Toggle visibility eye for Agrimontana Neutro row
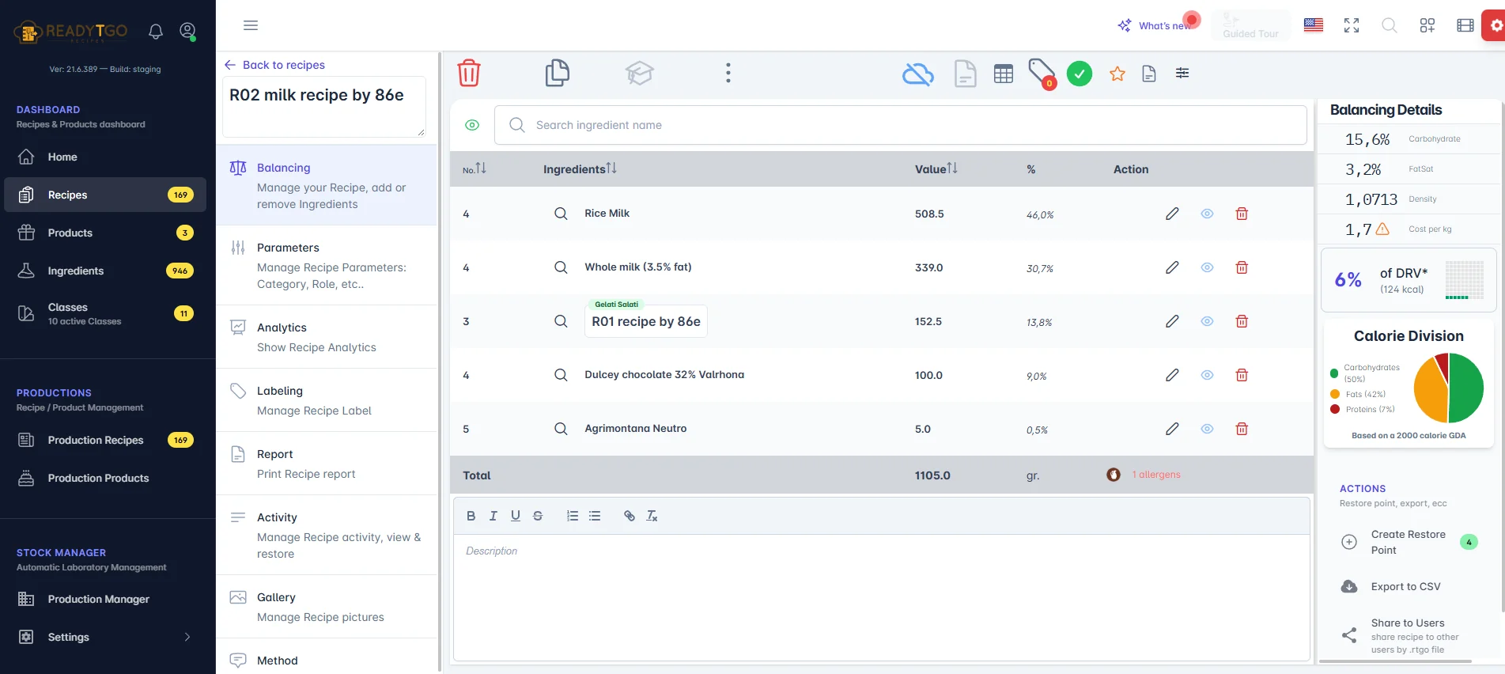The width and height of the screenshot is (1505, 674). 1207,429
